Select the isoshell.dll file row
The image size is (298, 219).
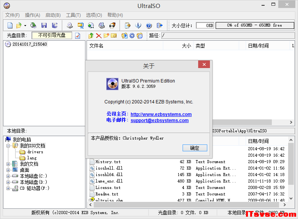coord(188,168)
